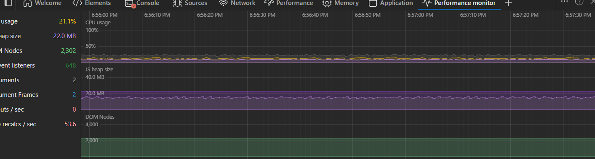Click the 6:56:50 PM timeline label
The image size is (595, 159).
click(368, 15)
